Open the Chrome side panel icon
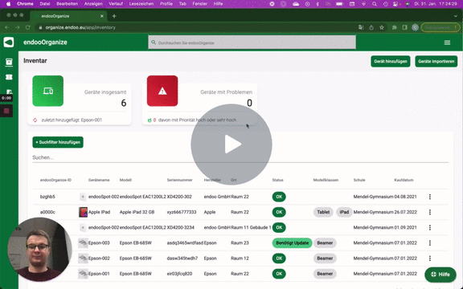Image resolution: width=463 pixels, height=289 pixels. [404, 27]
